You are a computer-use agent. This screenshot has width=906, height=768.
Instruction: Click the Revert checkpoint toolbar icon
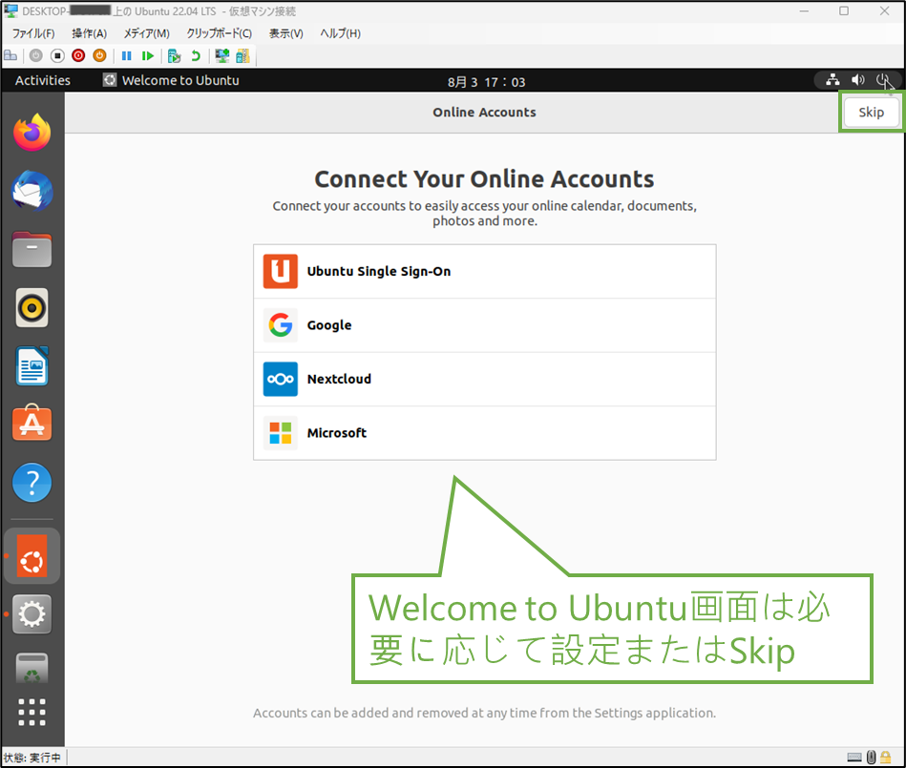click(196, 55)
